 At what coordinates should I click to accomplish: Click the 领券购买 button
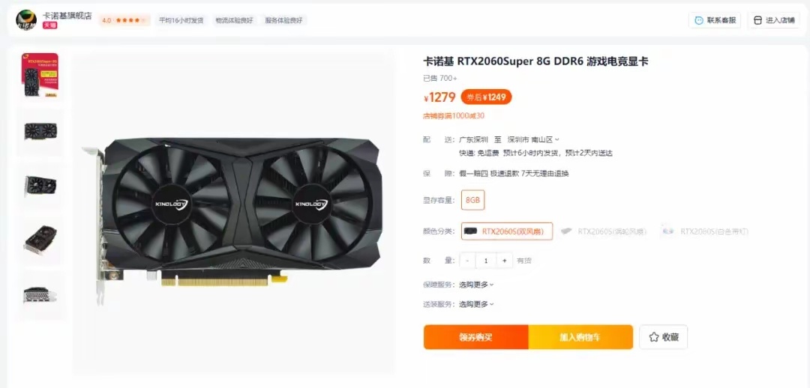(x=475, y=337)
